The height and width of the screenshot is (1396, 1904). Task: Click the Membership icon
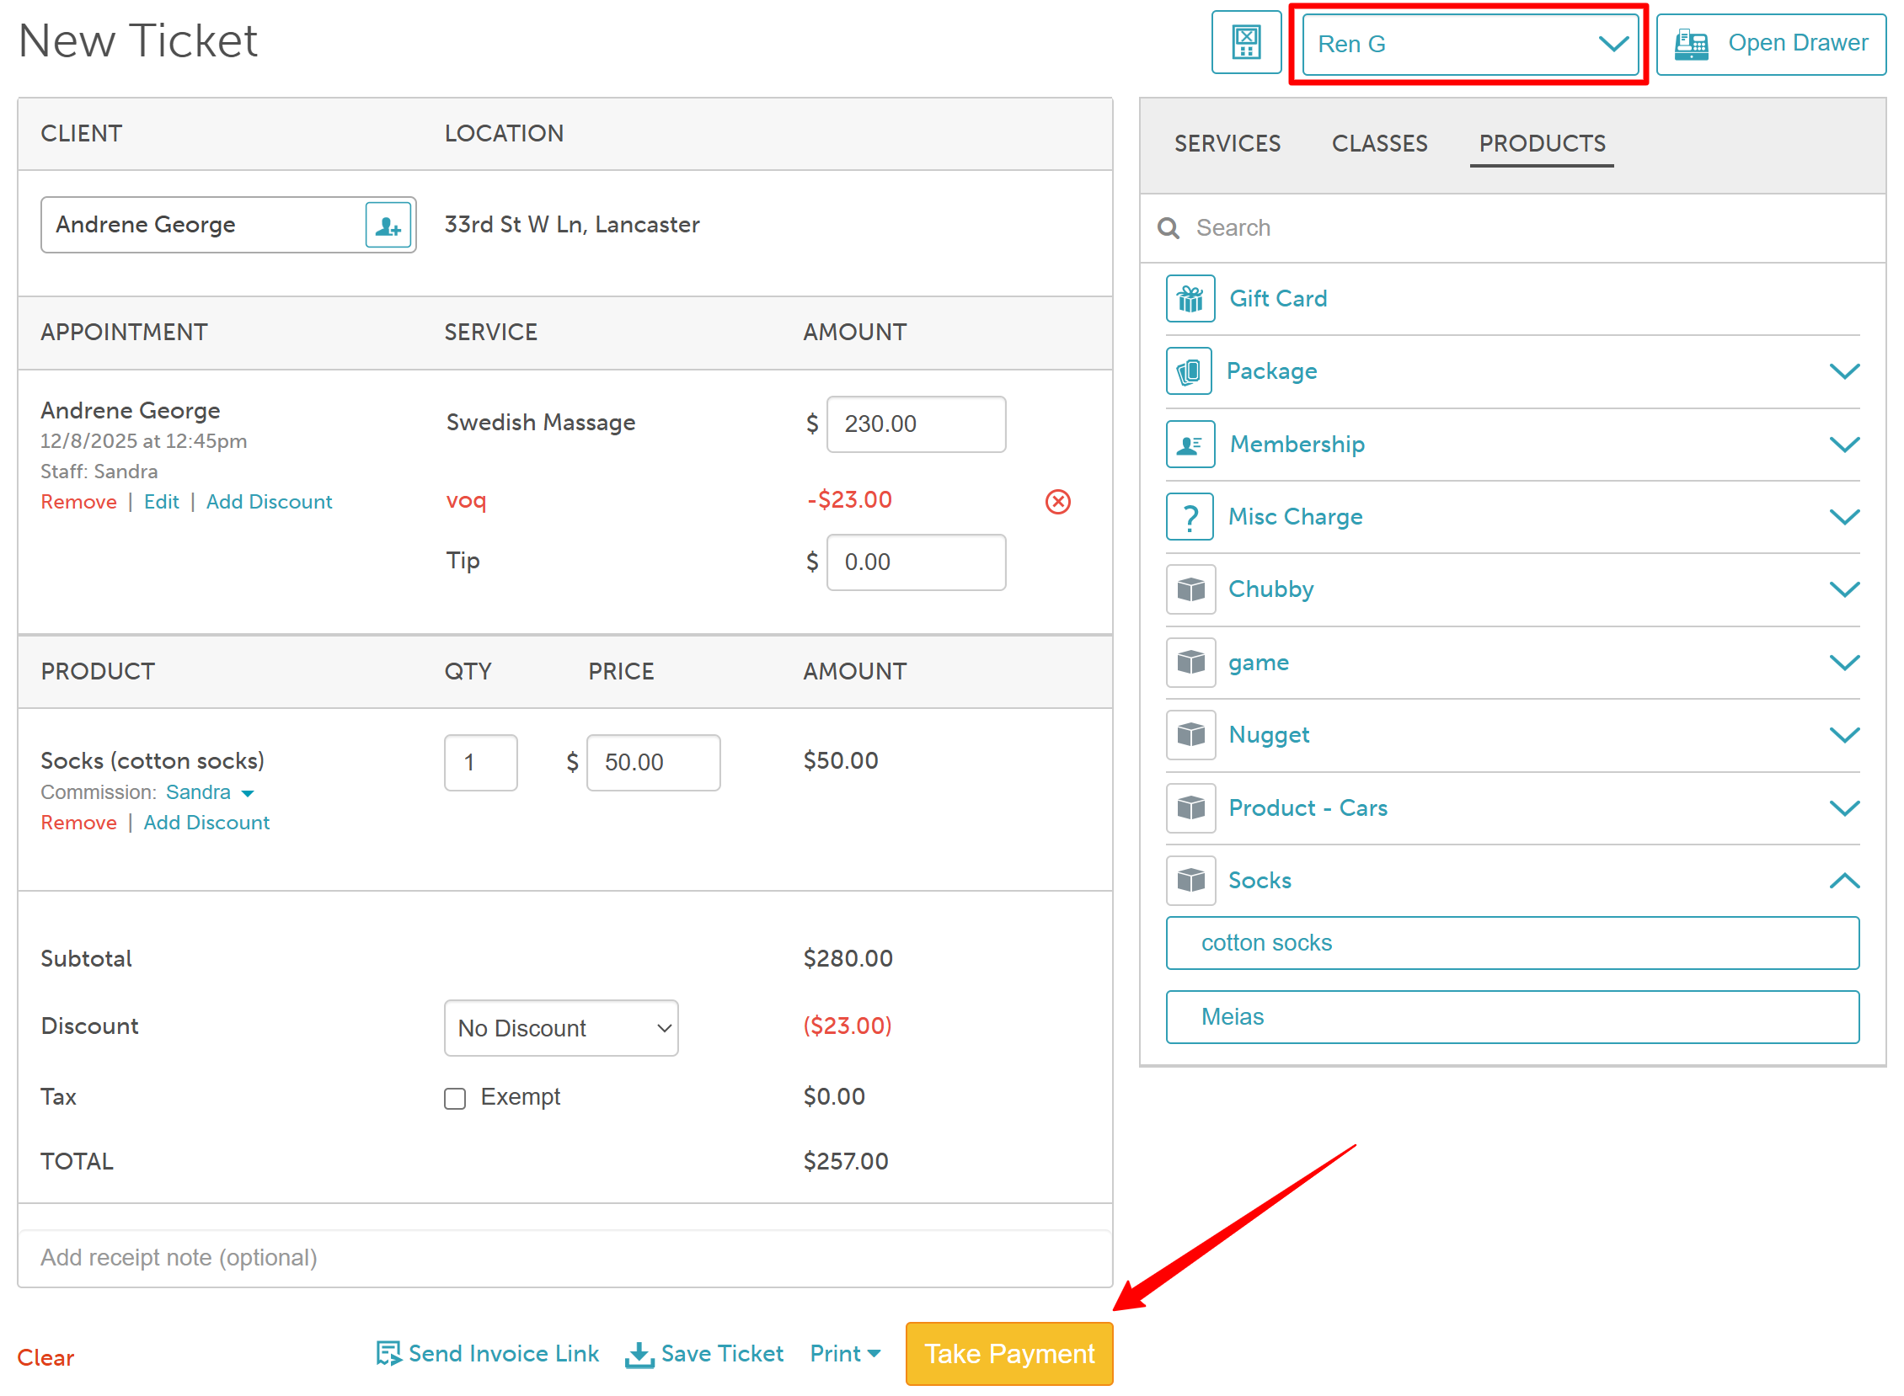pos(1190,445)
